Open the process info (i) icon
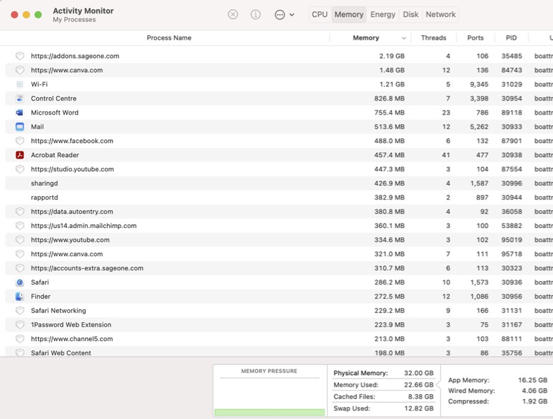Image resolution: width=553 pixels, height=419 pixels. (256, 14)
